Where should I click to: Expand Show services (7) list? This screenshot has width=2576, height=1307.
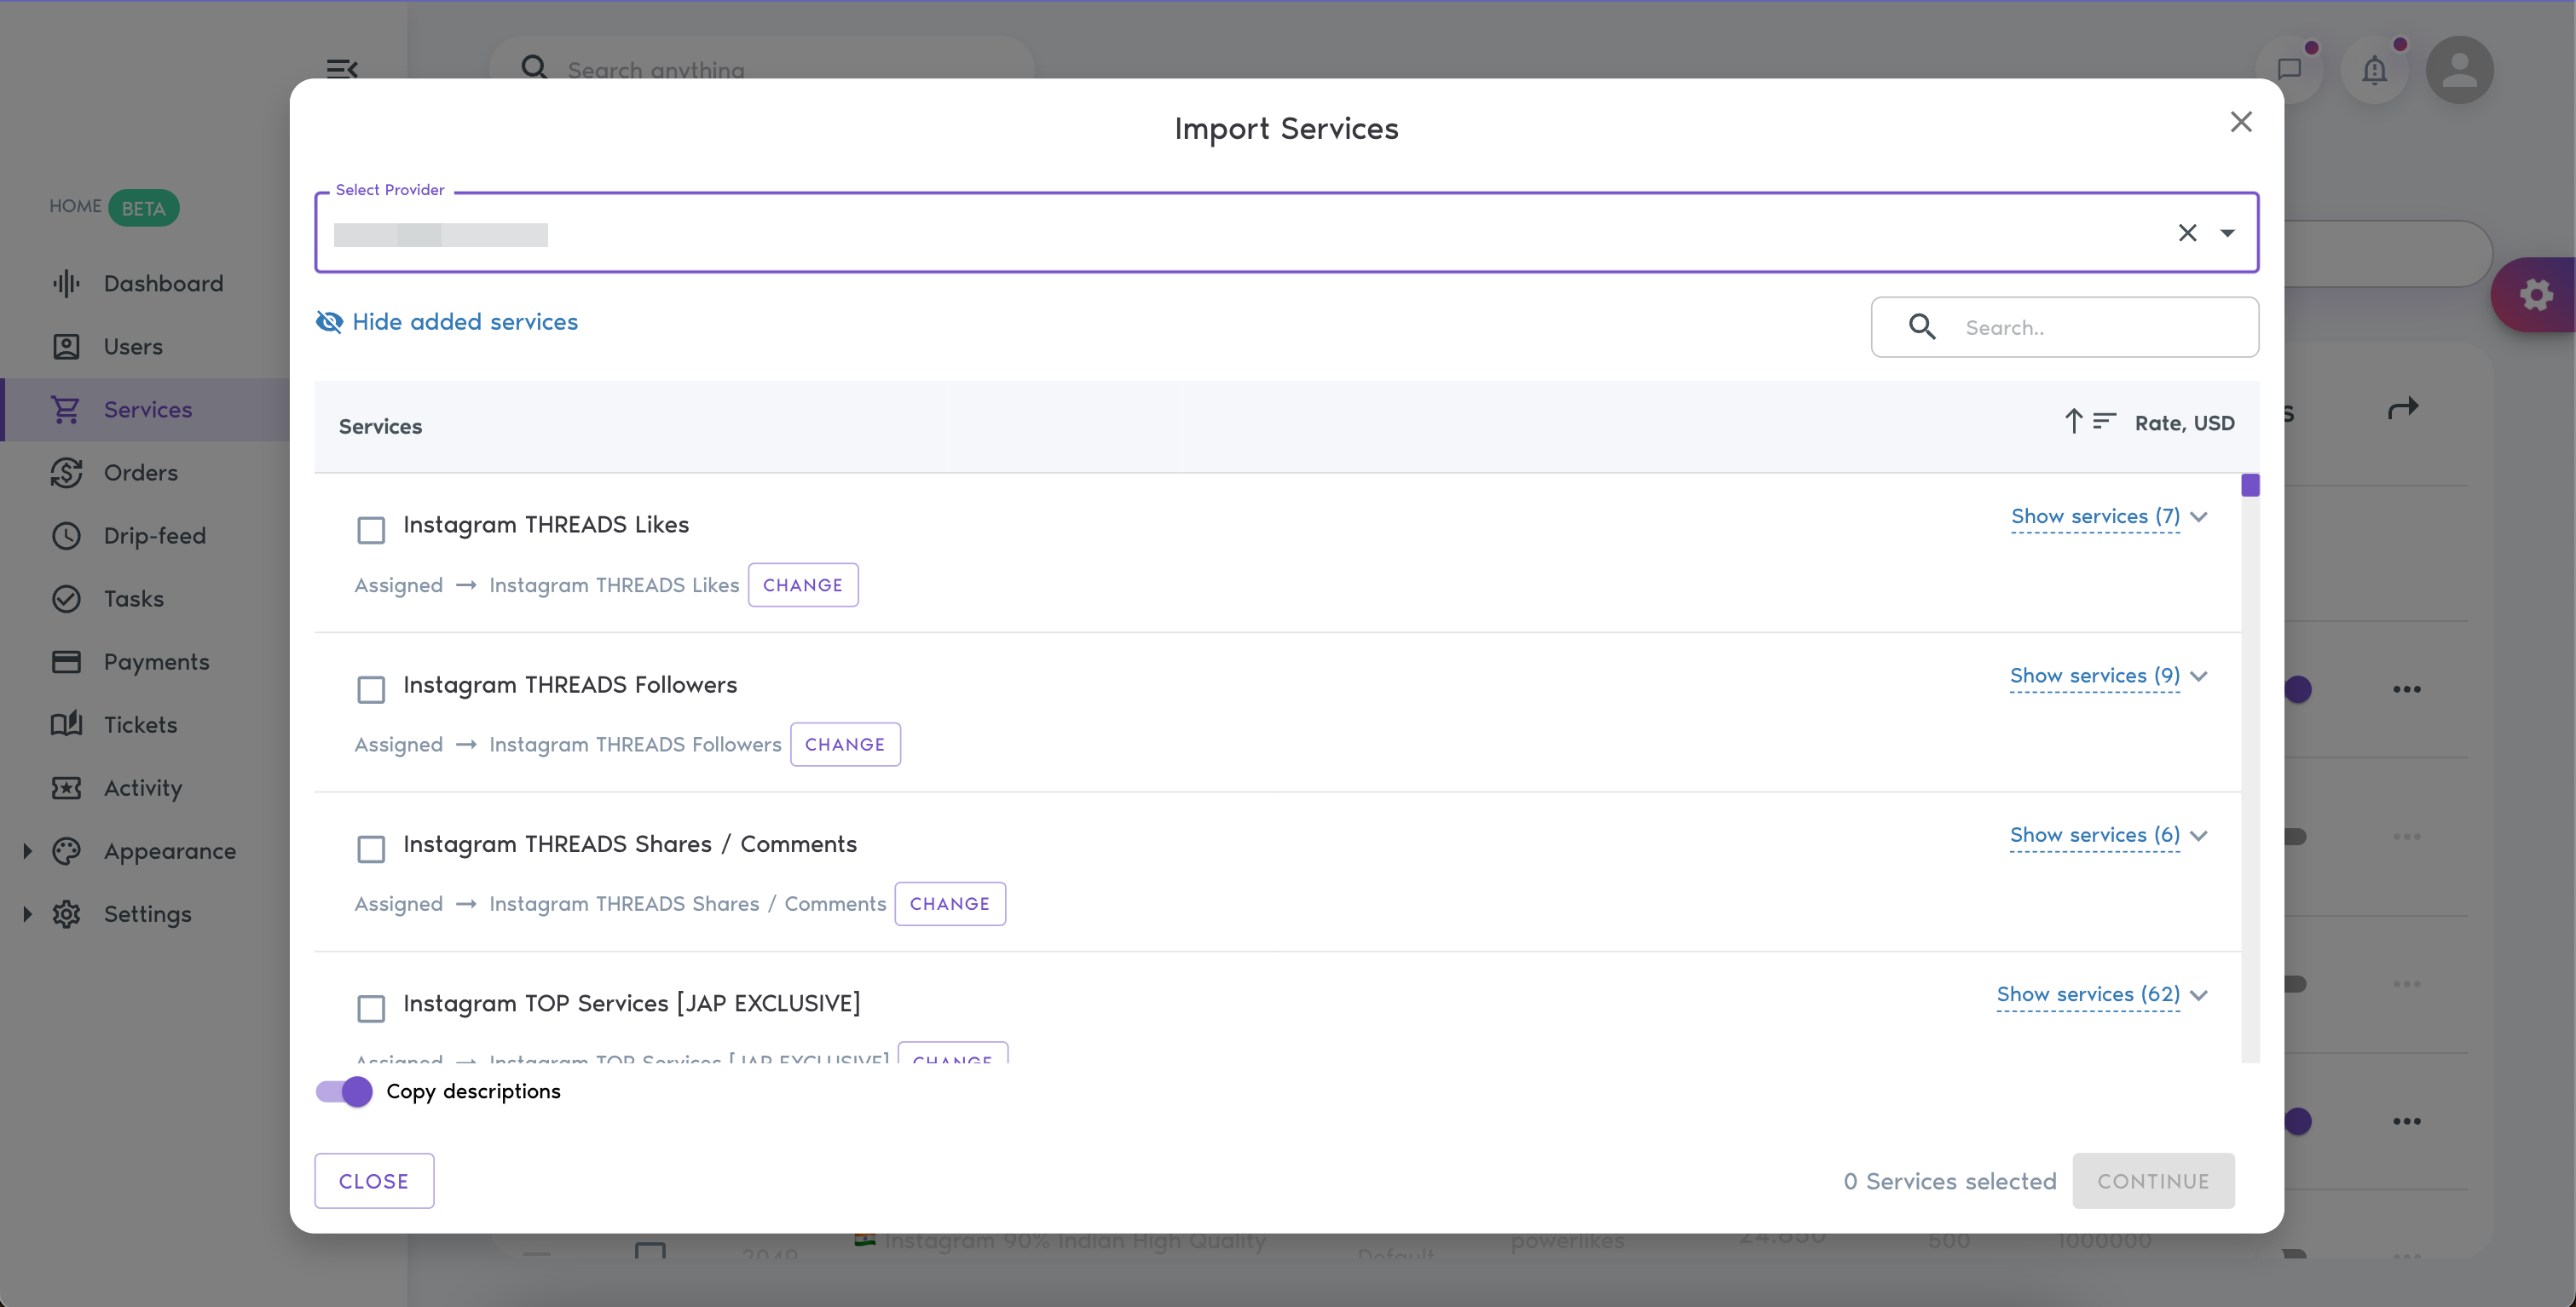click(2108, 516)
